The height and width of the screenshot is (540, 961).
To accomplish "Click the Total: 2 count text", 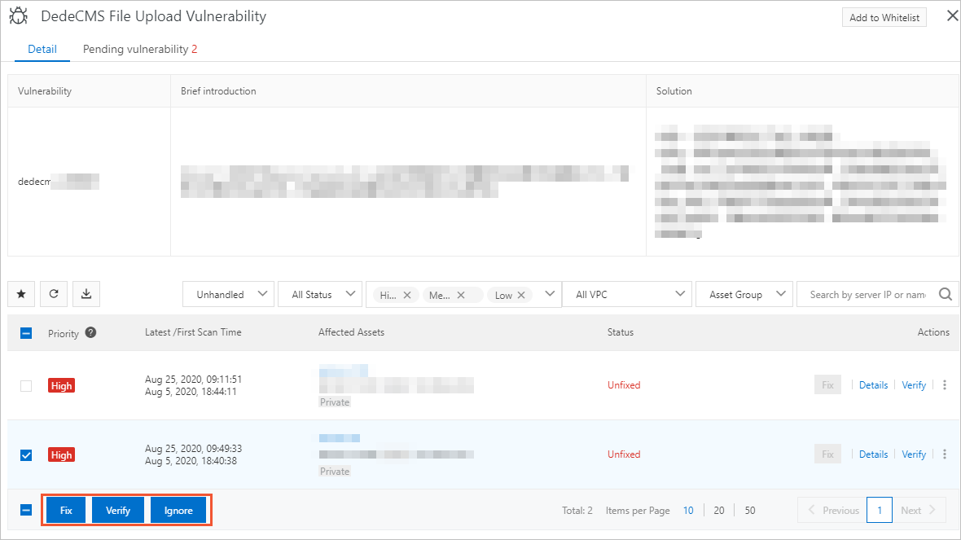I will coord(577,510).
